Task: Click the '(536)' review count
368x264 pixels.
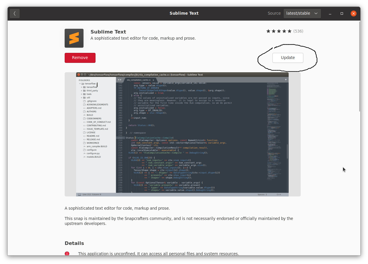Action: 298,31
